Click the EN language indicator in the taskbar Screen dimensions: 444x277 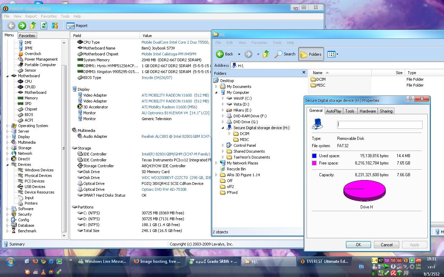click(x=361, y=267)
